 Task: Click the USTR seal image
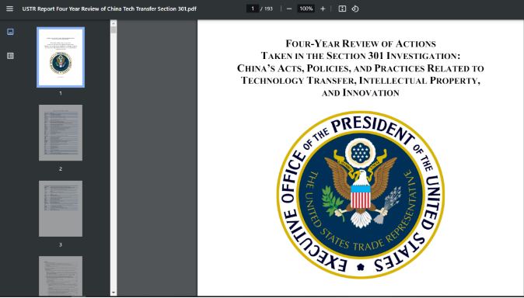point(361,195)
